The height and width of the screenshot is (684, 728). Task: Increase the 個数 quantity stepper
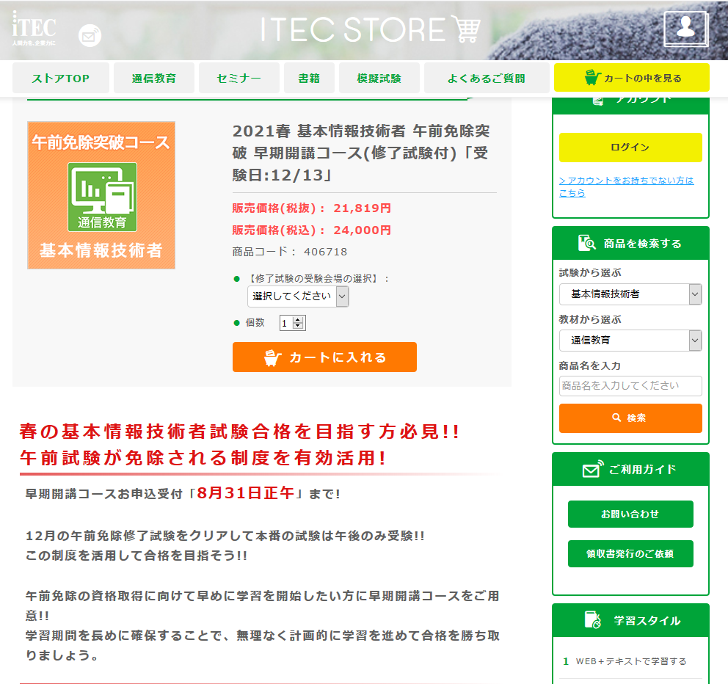click(297, 319)
